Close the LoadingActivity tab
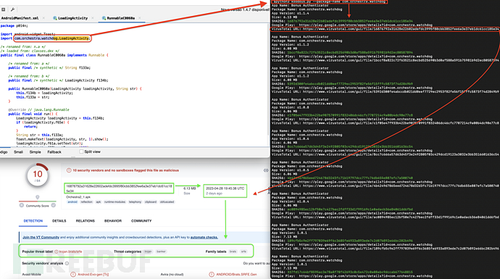Image resolution: width=500 pixels, height=279 pixels. coord(93,18)
